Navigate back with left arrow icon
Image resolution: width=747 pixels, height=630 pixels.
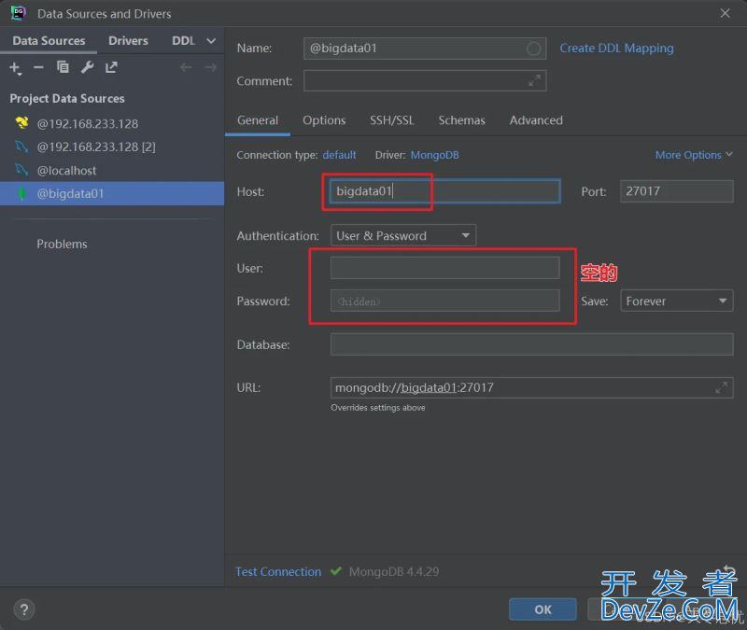[186, 67]
